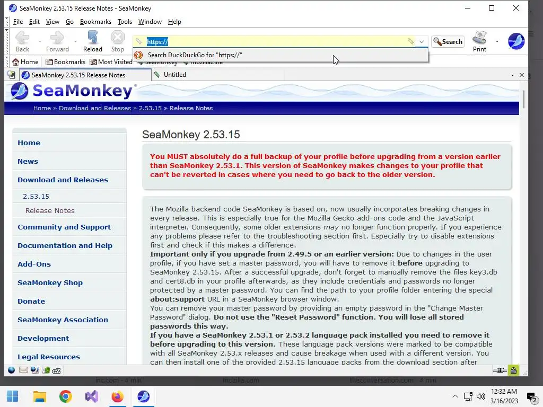Open Firefox from the taskbar
Image resolution: width=543 pixels, height=407 pixels.
pos(117,396)
